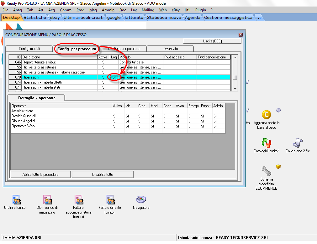The width and height of the screenshot is (317, 244).
Task: Switch to the fatturato tab
Action: point(134,17)
